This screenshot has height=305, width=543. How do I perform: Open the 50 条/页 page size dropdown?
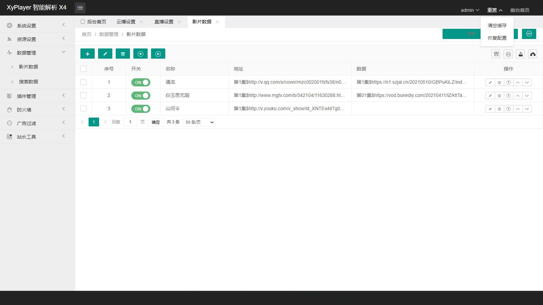[199, 122]
